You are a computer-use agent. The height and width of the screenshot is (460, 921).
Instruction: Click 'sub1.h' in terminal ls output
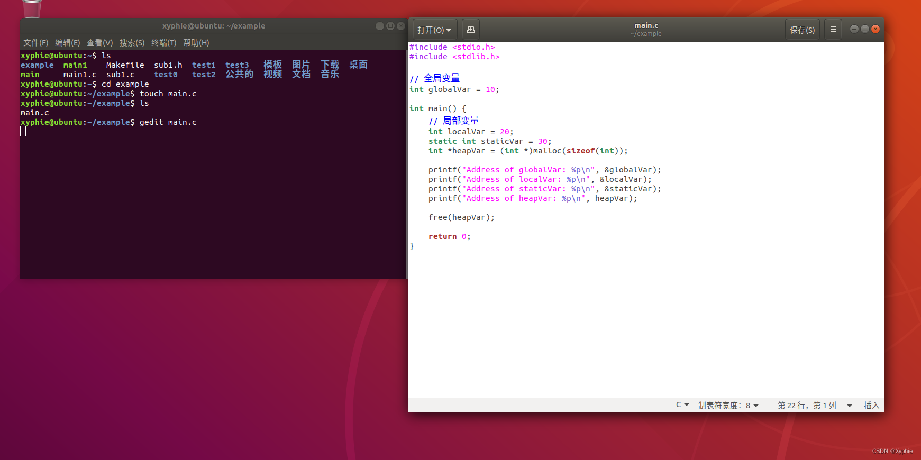point(168,65)
